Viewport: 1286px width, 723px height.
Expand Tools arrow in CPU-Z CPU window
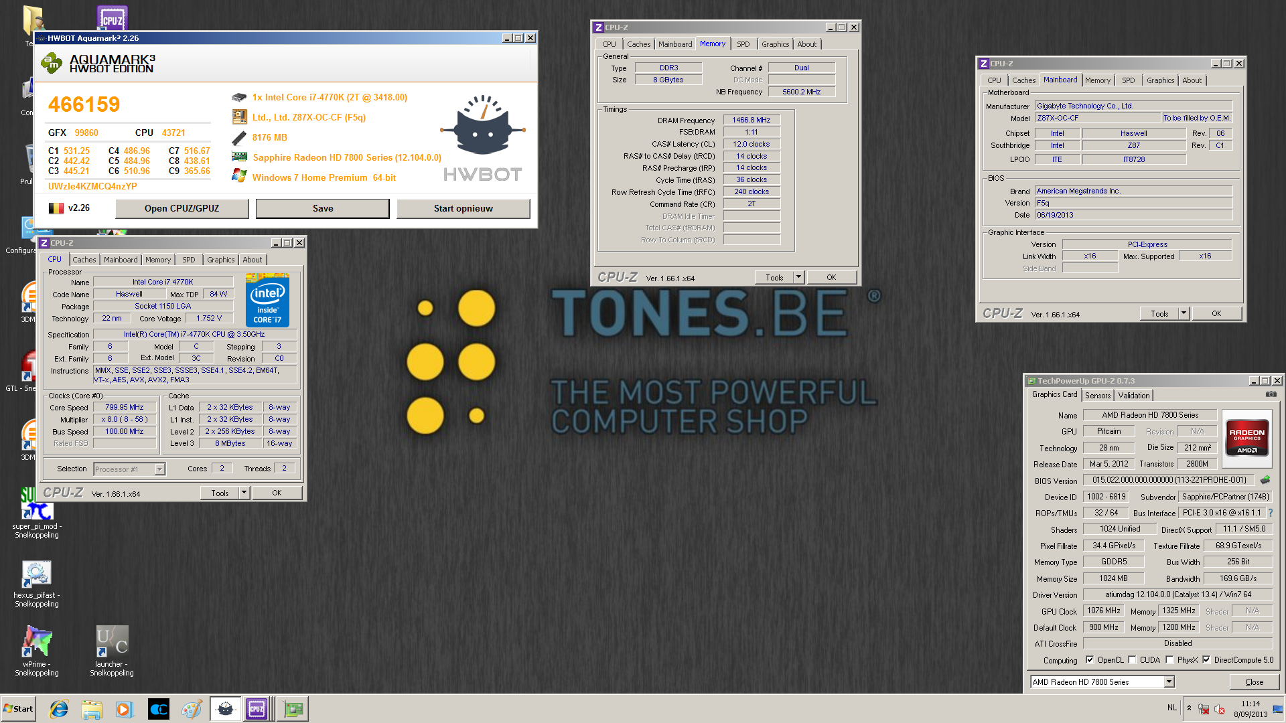244,493
